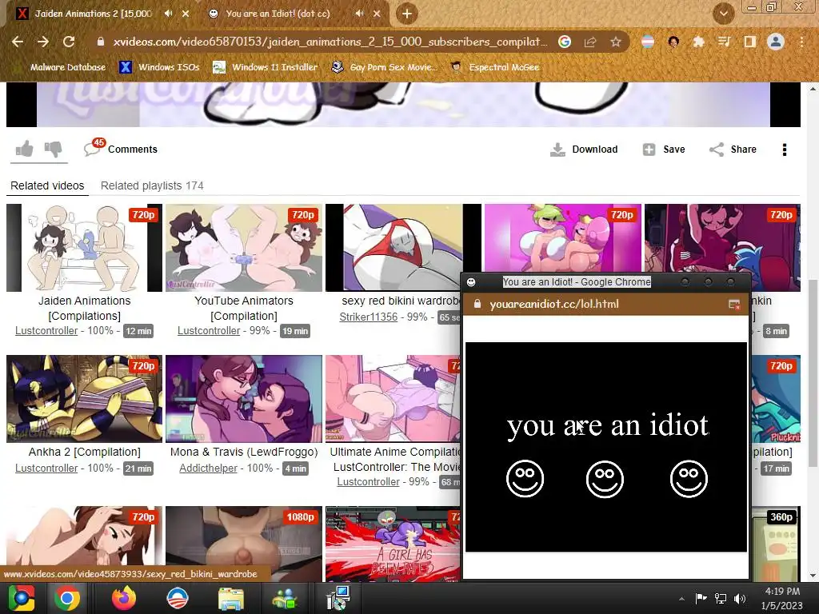Close the 'You are an Idiot!' browser tab
This screenshot has height=614, width=819.
click(377, 14)
